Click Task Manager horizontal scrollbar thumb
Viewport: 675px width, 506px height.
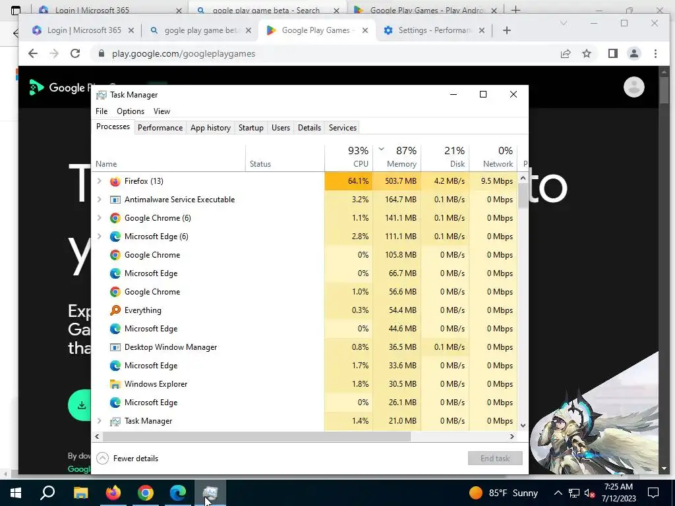[x=256, y=436]
